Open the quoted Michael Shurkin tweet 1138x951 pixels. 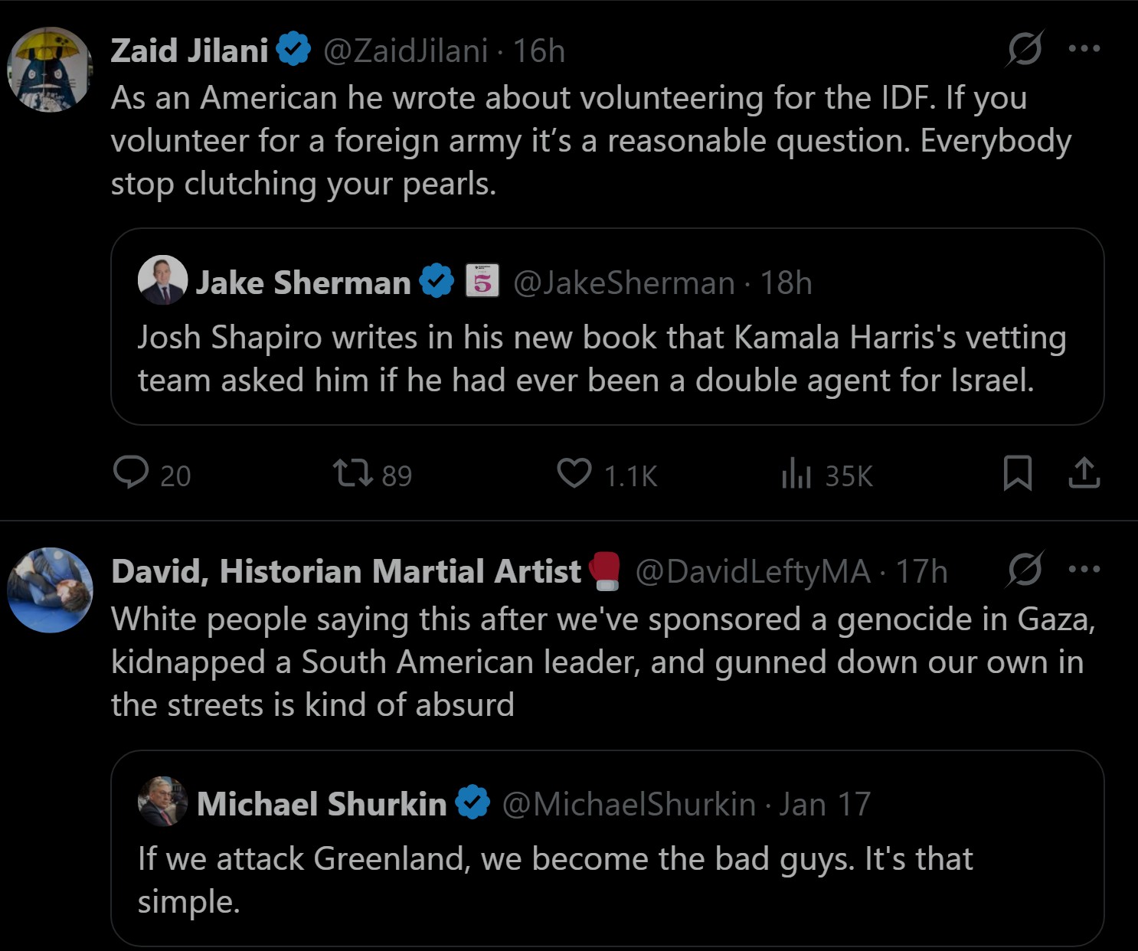pyautogui.click(x=607, y=881)
